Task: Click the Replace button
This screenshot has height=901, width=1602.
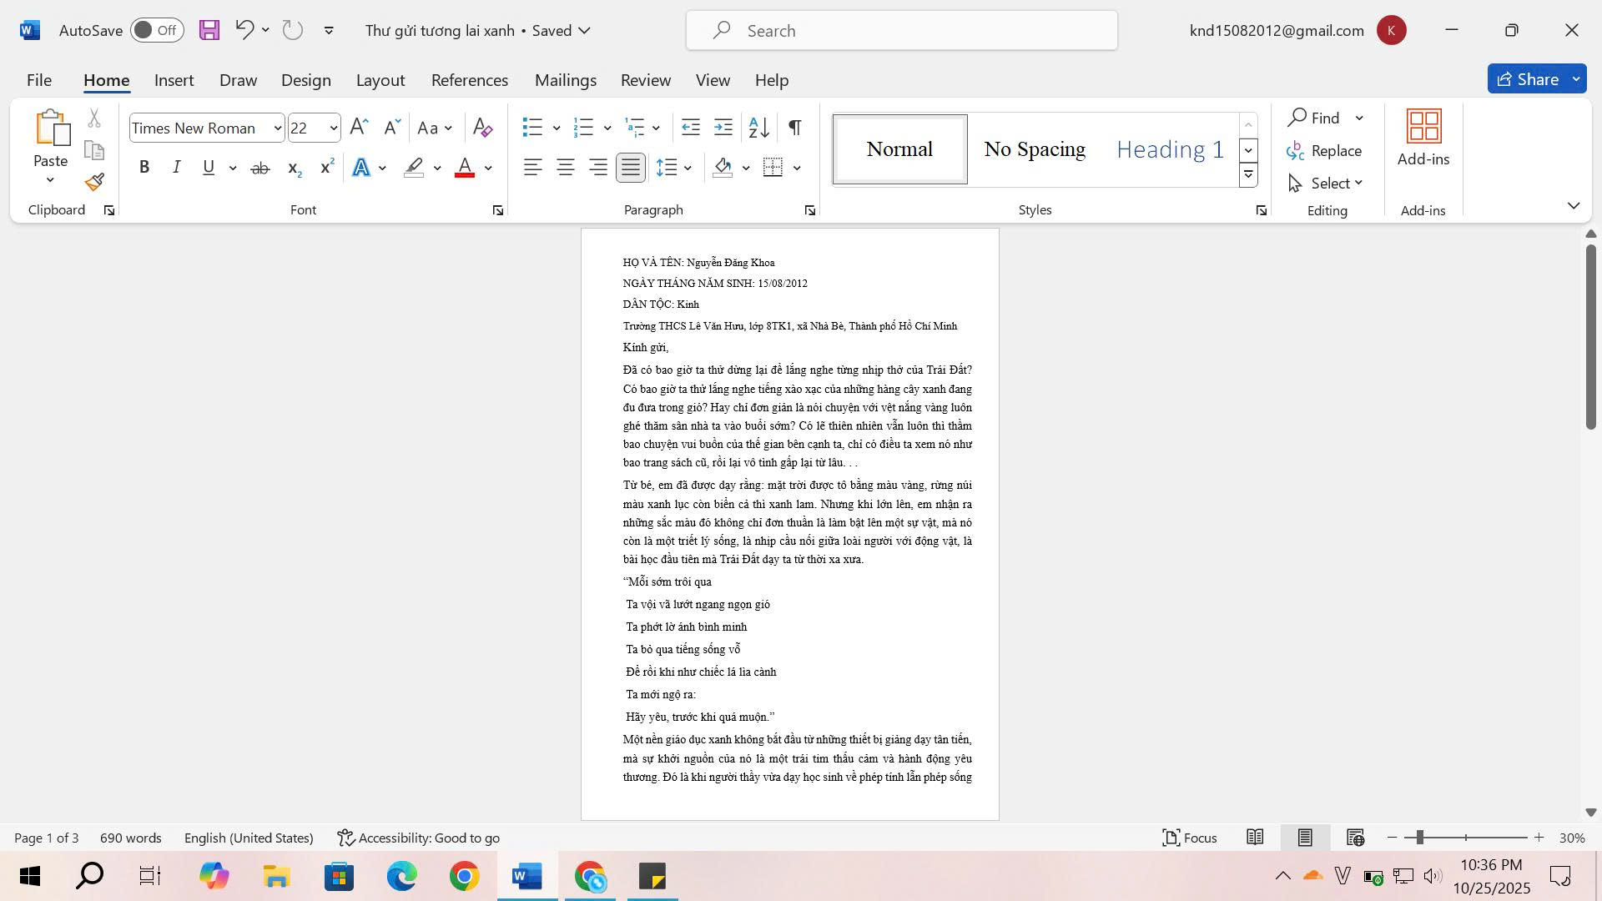Action: pyautogui.click(x=1324, y=151)
